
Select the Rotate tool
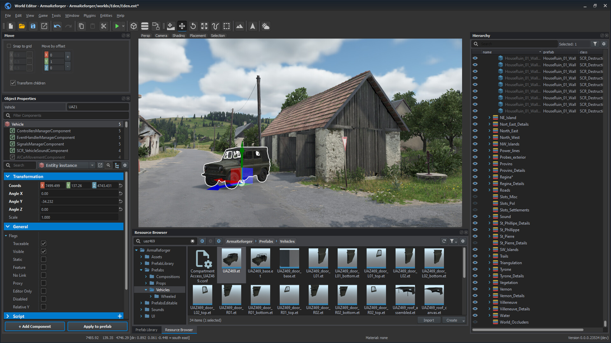click(x=193, y=26)
